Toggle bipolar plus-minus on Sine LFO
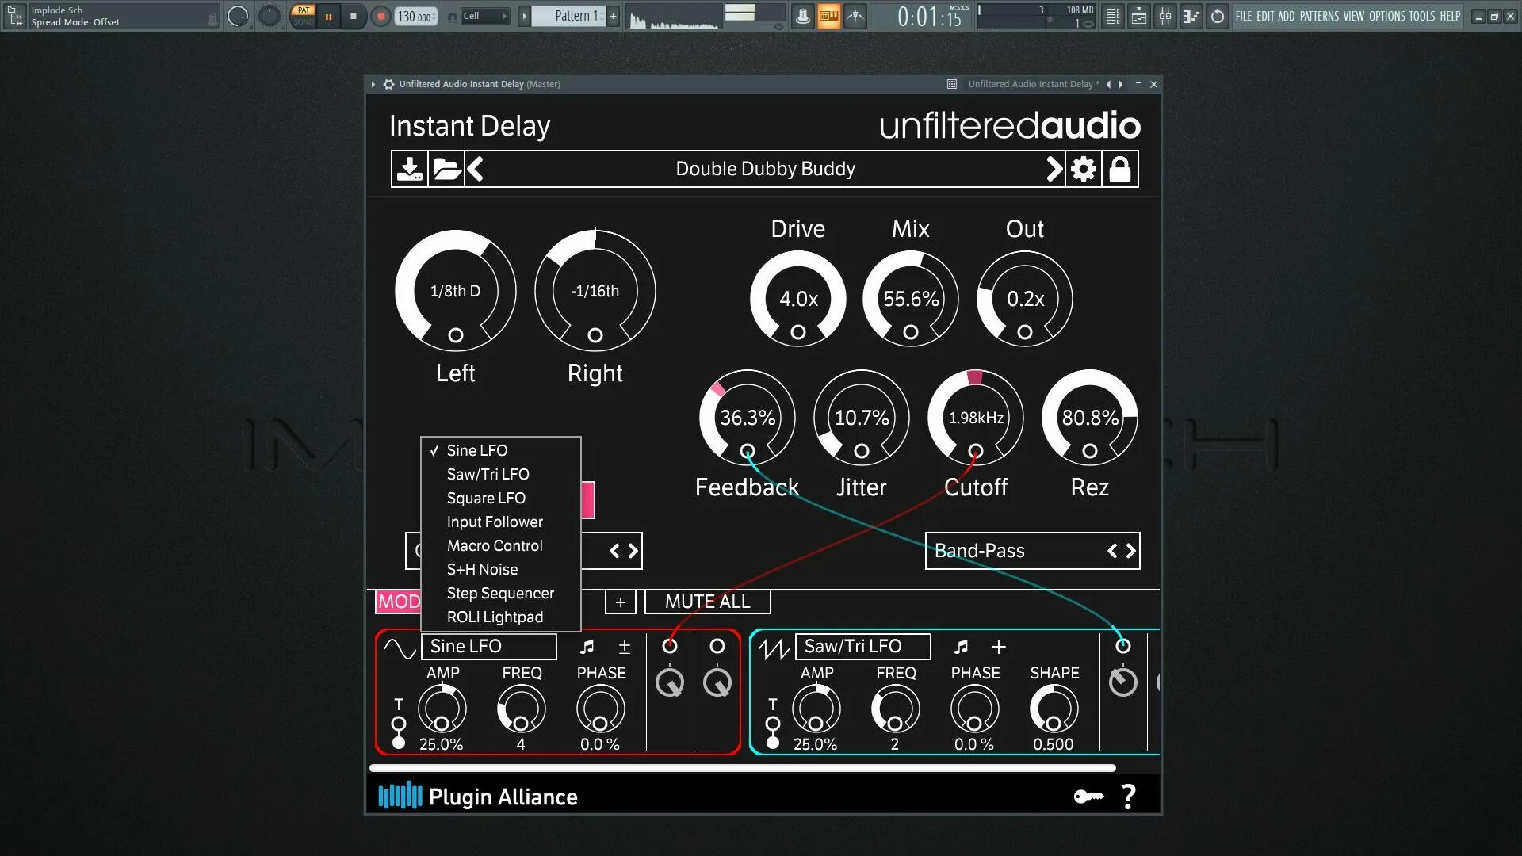The height and width of the screenshot is (856, 1522). (624, 647)
